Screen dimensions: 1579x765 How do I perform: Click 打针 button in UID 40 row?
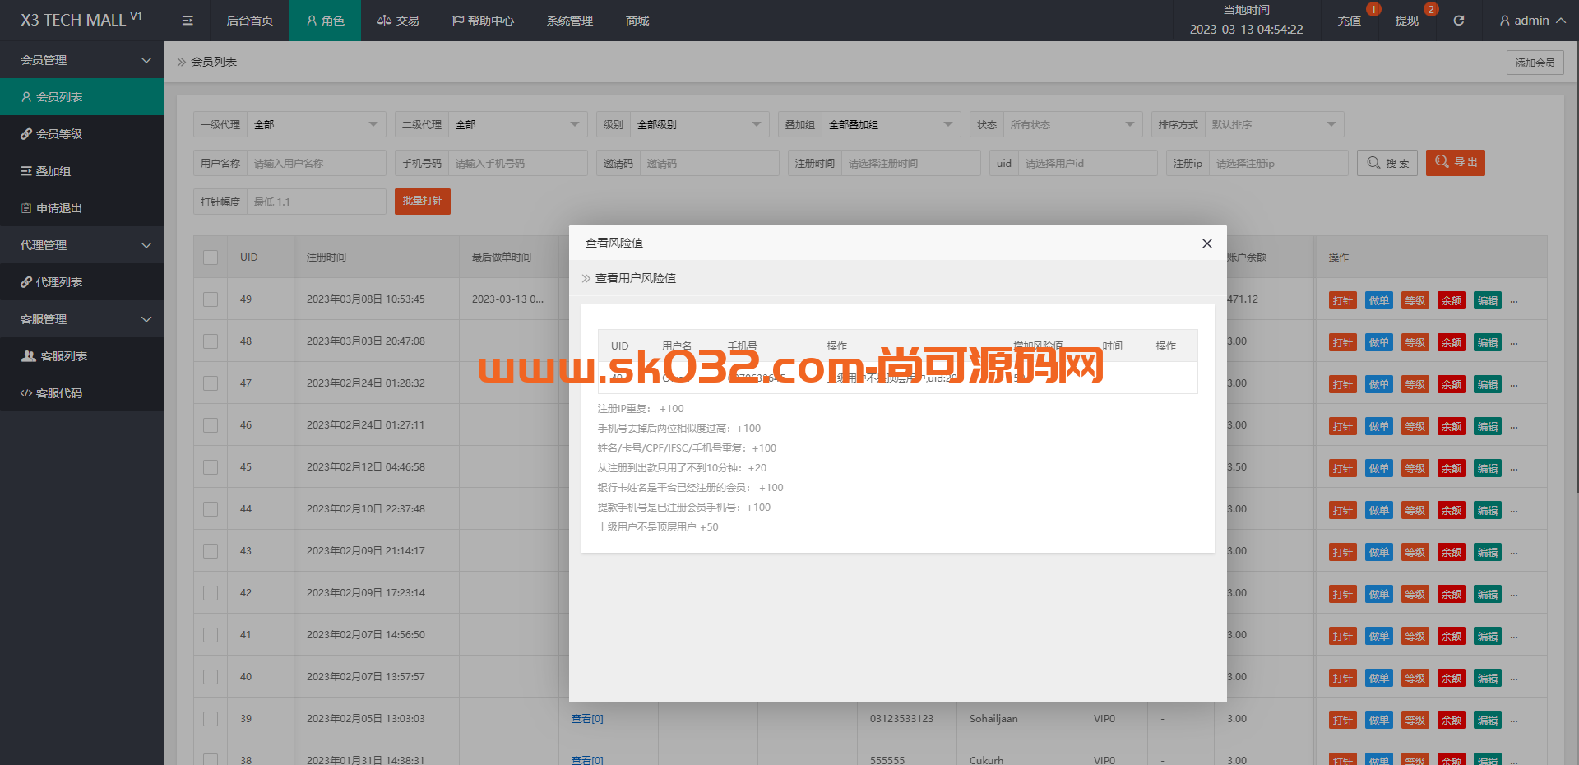click(1343, 678)
